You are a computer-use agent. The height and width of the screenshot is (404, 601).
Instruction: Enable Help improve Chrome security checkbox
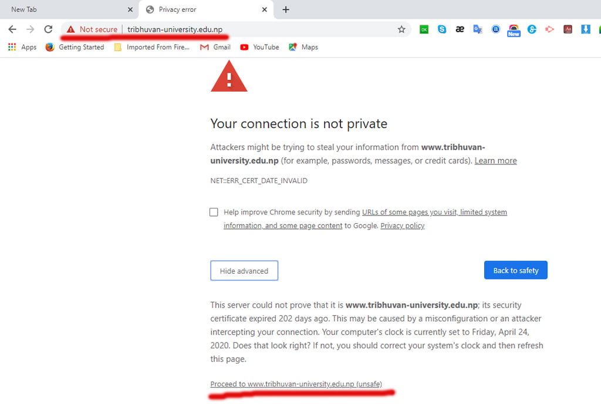[x=214, y=212]
